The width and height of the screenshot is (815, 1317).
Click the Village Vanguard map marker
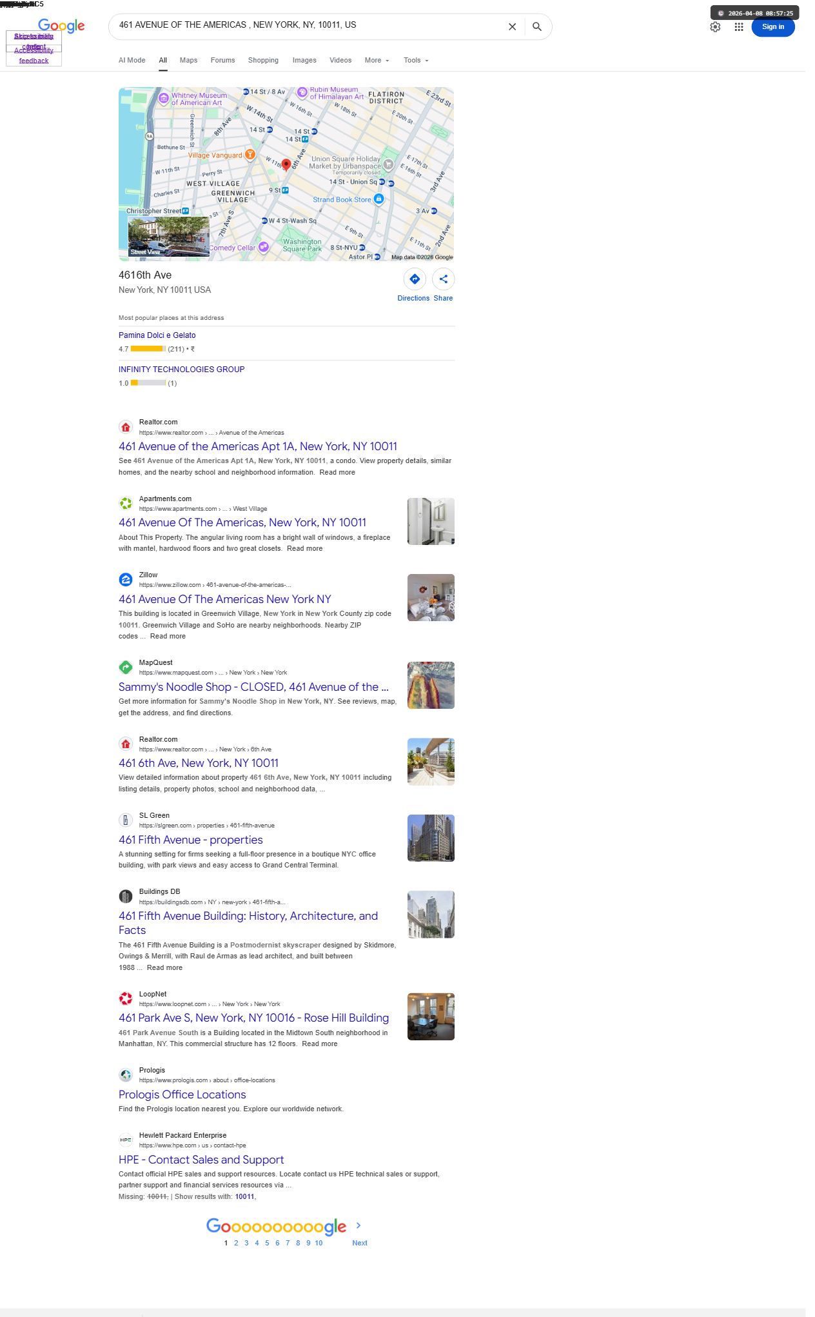pyautogui.click(x=250, y=155)
